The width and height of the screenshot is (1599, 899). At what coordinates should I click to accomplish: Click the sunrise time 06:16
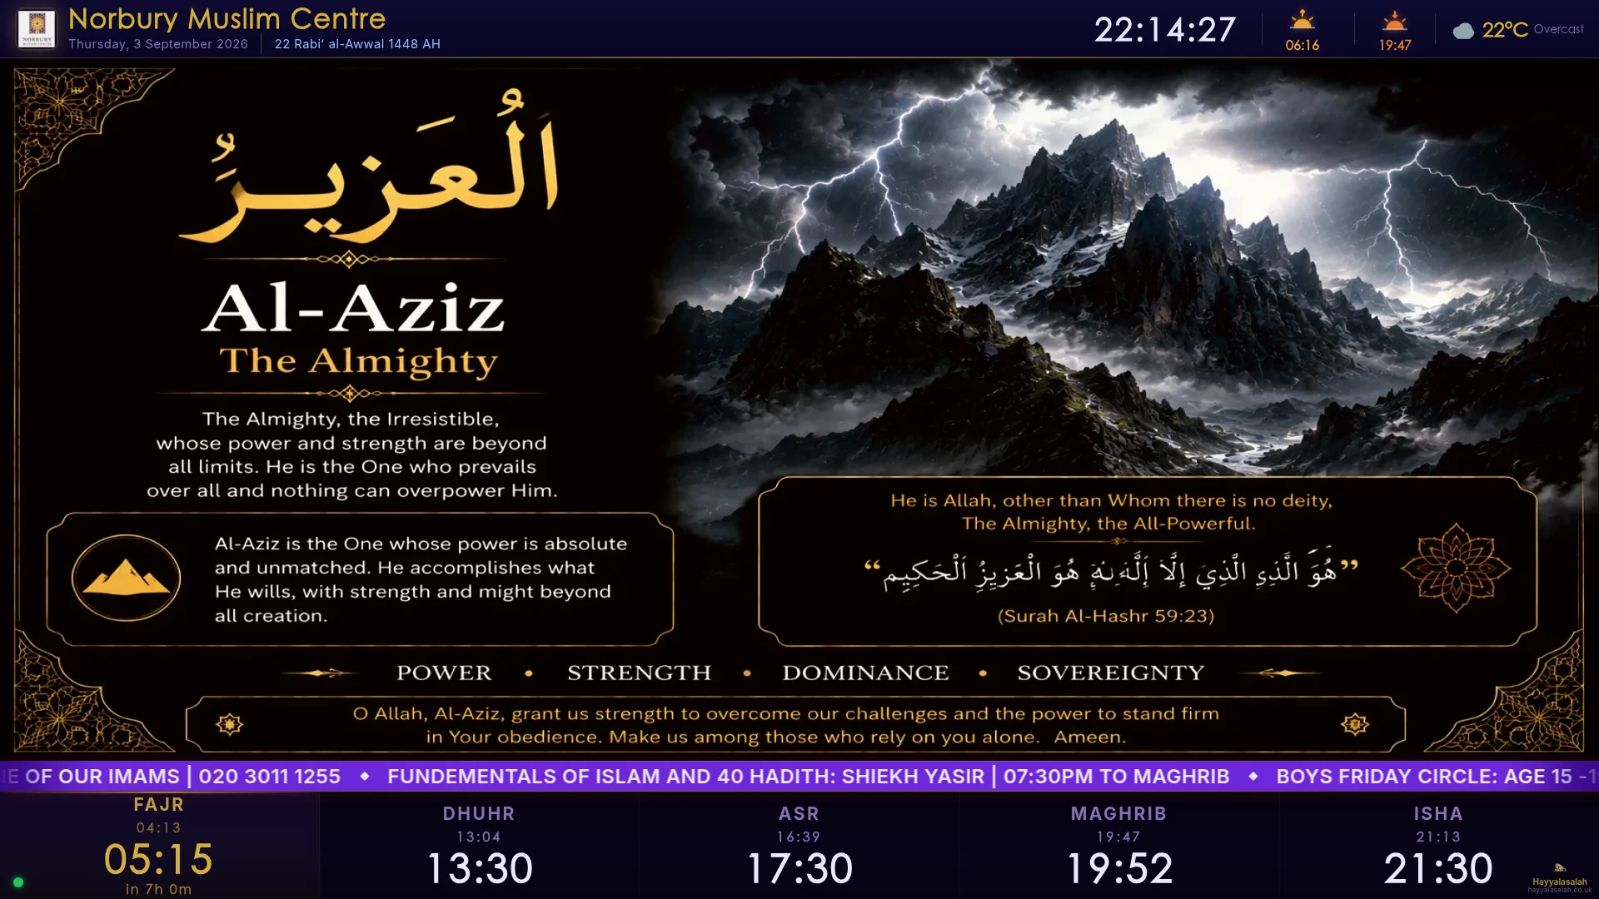(x=1302, y=45)
